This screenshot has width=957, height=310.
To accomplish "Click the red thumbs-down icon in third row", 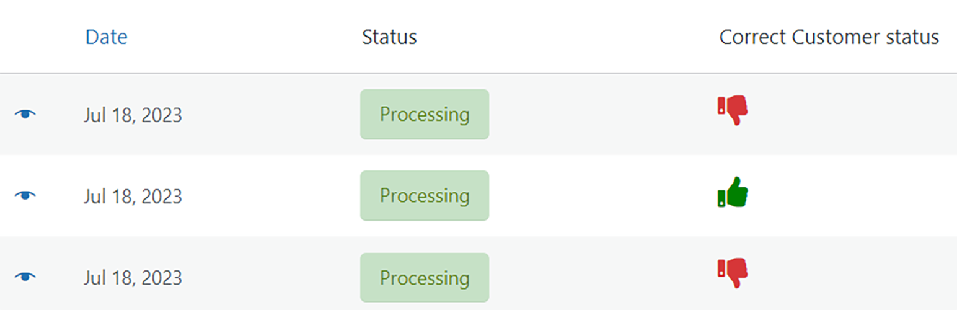I will pos(733,273).
